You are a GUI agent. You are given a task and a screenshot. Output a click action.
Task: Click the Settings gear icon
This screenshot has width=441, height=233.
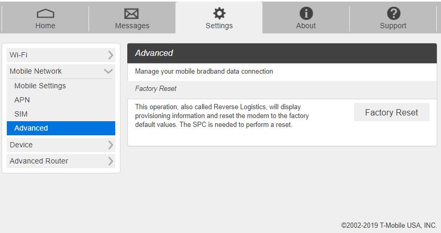point(219,13)
